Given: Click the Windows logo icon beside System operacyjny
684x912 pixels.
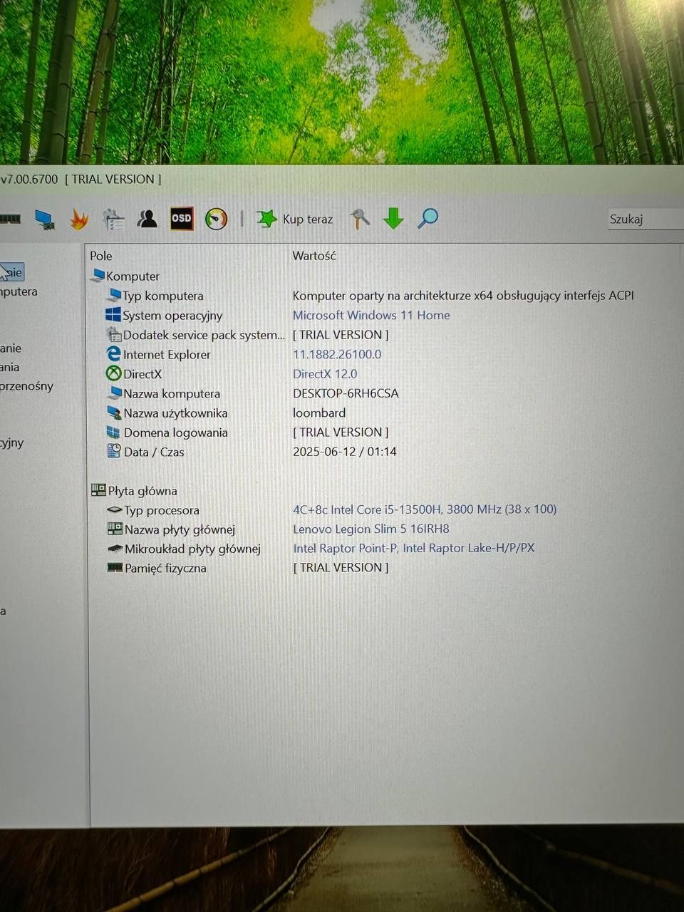Looking at the screenshot, I should coord(113,314).
